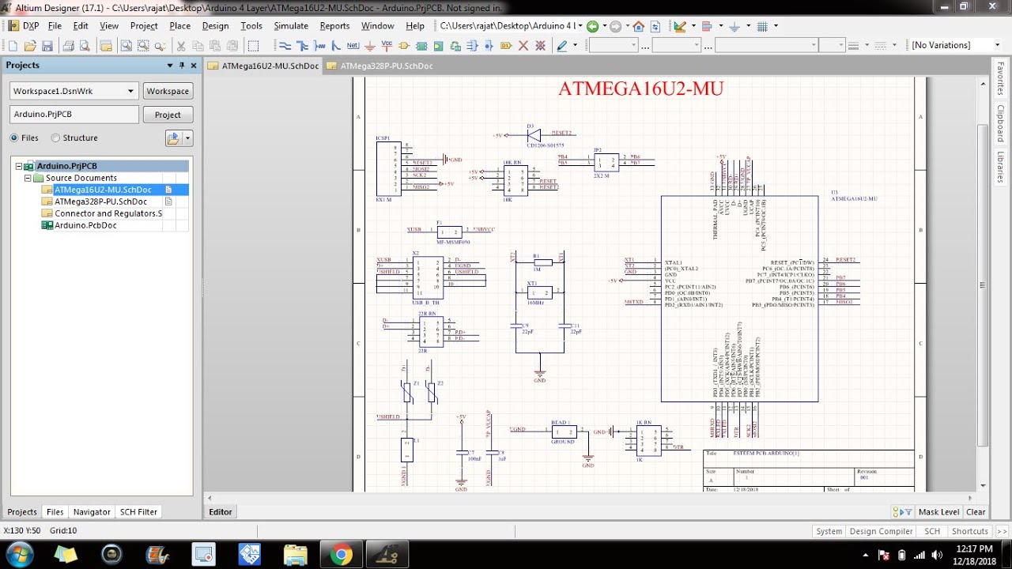The image size is (1012, 569).
Task: Select the Place Bus Entry tool
Action: 335,46
